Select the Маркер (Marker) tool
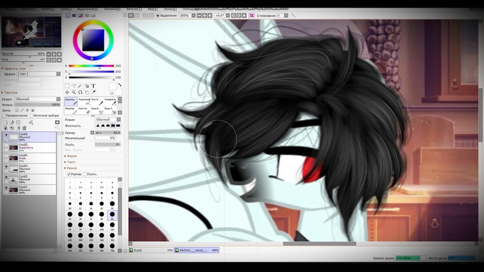The height and width of the screenshot is (272, 484). tap(71, 111)
